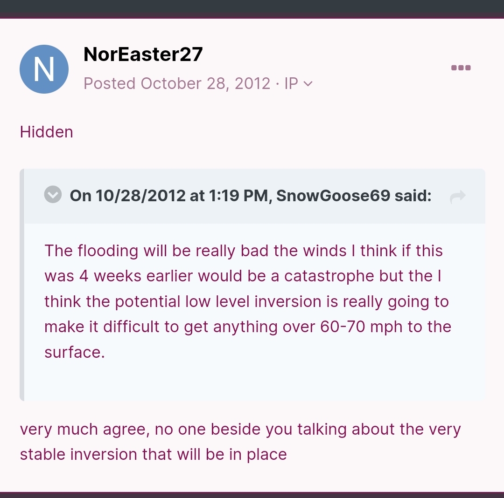
Task: Click the grey left border of quote
Action: 22,285
